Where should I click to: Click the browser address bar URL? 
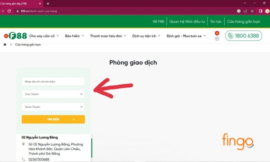click(x=39, y=11)
